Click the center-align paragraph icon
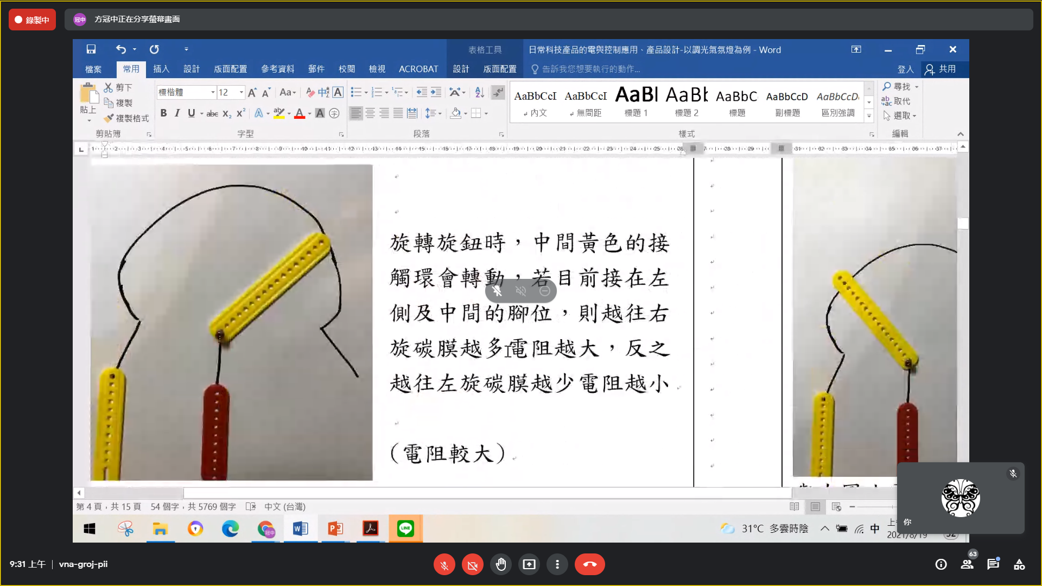The height and width of the screenshot is (586, 1042). [370, 113]
